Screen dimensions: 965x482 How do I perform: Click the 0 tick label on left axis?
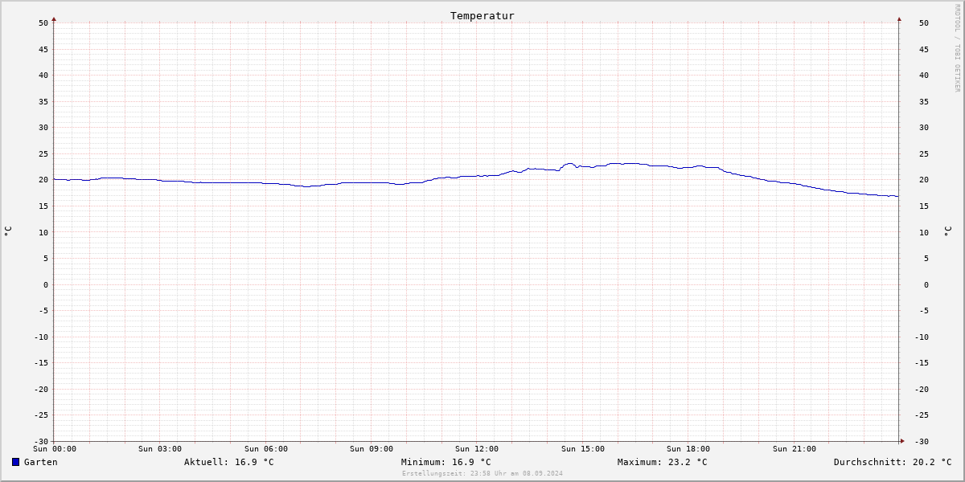pyautogui.click(x=46, y=284)
